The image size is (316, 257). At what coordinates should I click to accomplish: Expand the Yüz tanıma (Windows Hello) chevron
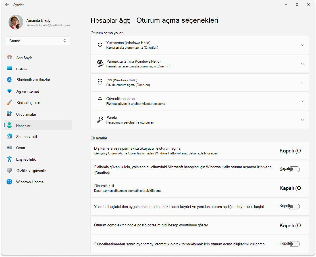point(302,45)
